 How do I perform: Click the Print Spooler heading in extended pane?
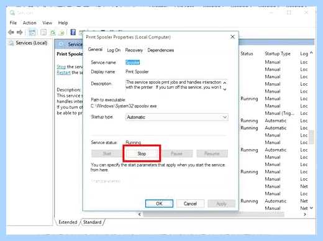(70, 54)
